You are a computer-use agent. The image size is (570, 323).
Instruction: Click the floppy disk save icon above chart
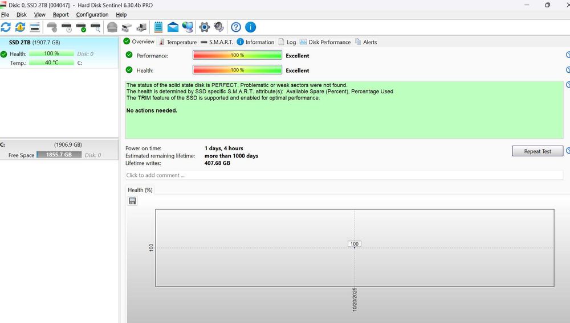(x=132, y=201)
